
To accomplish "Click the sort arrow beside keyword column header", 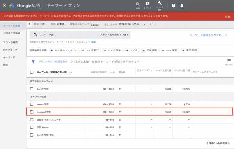I will (71, 72).
